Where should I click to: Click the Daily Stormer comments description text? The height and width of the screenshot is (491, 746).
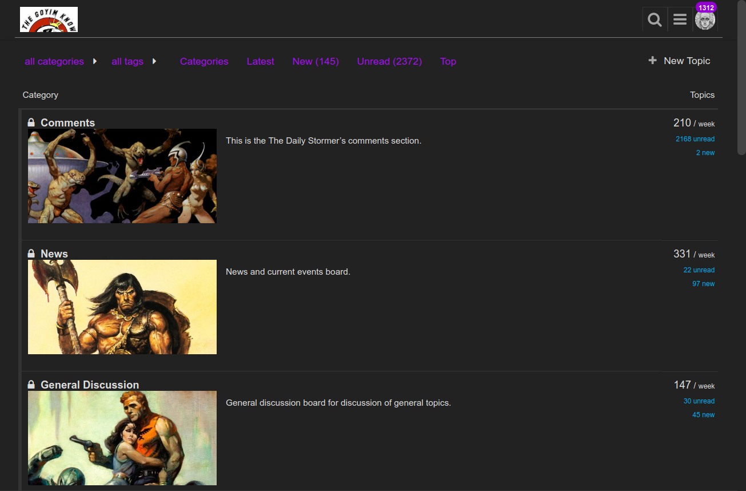[324, 141]
